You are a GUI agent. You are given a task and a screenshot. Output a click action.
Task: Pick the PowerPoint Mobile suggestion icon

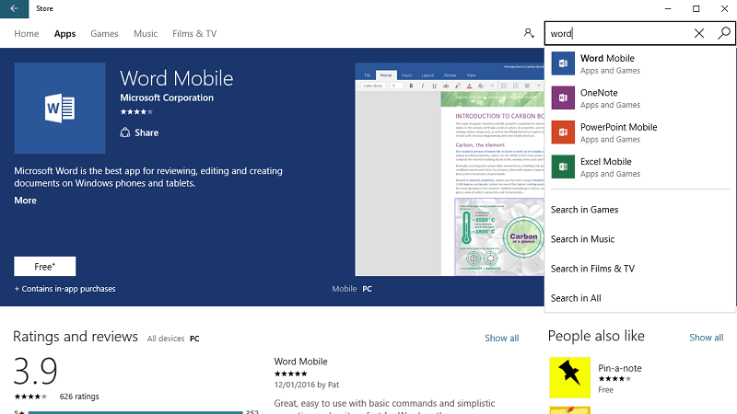(x=563, y=132)
